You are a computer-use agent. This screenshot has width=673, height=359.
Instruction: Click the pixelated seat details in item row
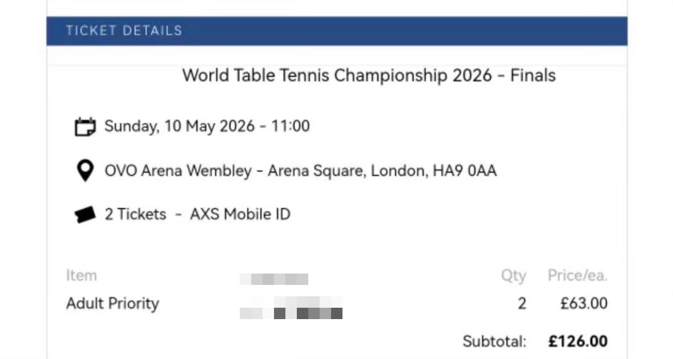pyautogui.click(x=291, y=308)
